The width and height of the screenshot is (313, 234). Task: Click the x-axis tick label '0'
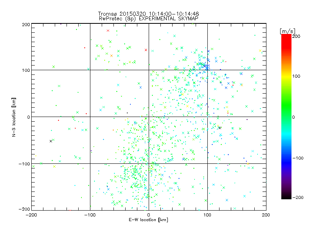(149, 215)
